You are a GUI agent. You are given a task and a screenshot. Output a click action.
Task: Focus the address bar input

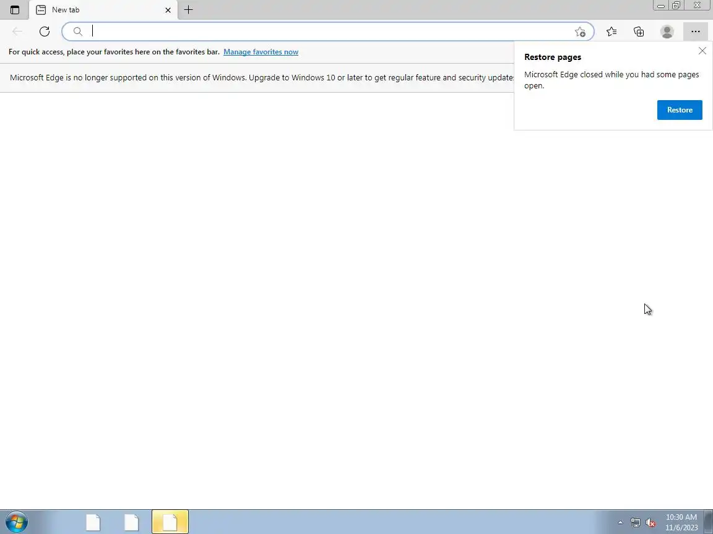(327, 32)
